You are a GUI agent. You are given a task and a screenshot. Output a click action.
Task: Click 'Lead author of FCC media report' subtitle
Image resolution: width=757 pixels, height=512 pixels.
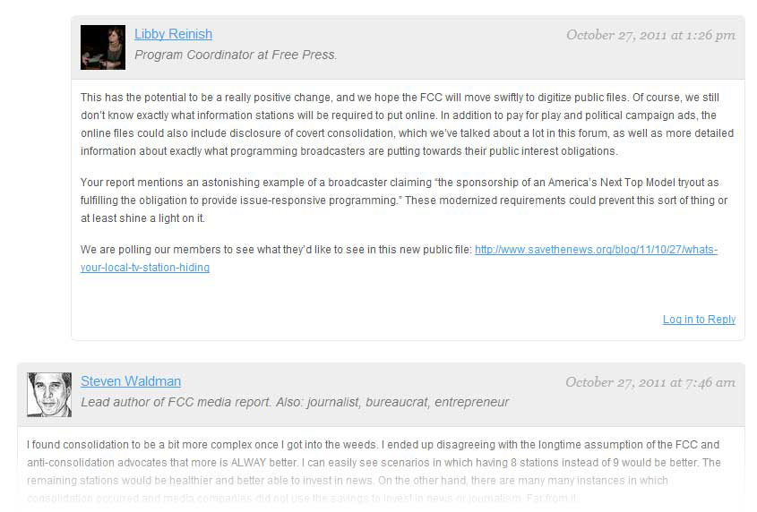pos(176,402)
